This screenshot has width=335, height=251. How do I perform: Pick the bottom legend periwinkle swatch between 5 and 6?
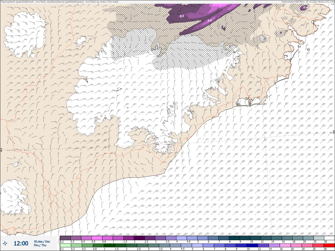[197, 245]
